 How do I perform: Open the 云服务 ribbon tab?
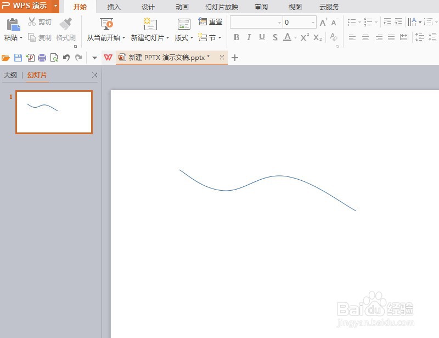tap(329, 7)
